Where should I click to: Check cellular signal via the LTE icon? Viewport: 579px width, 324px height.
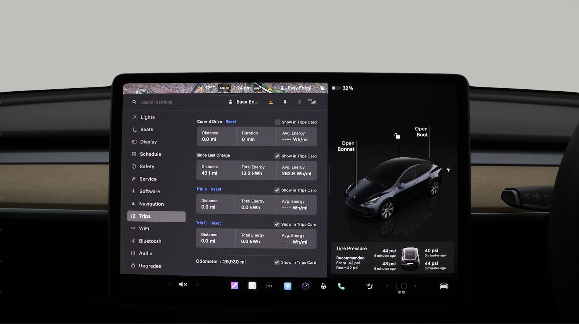pos(312,101)
